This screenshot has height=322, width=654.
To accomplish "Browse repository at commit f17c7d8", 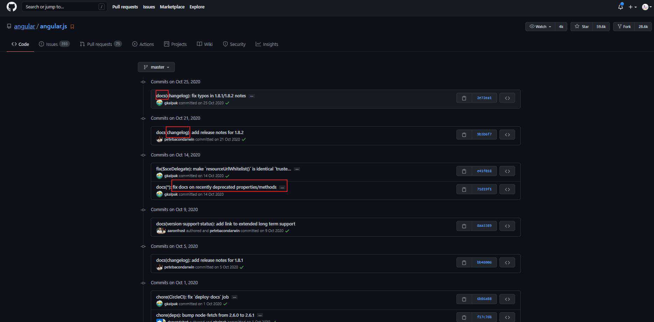I will click(507, 317).
